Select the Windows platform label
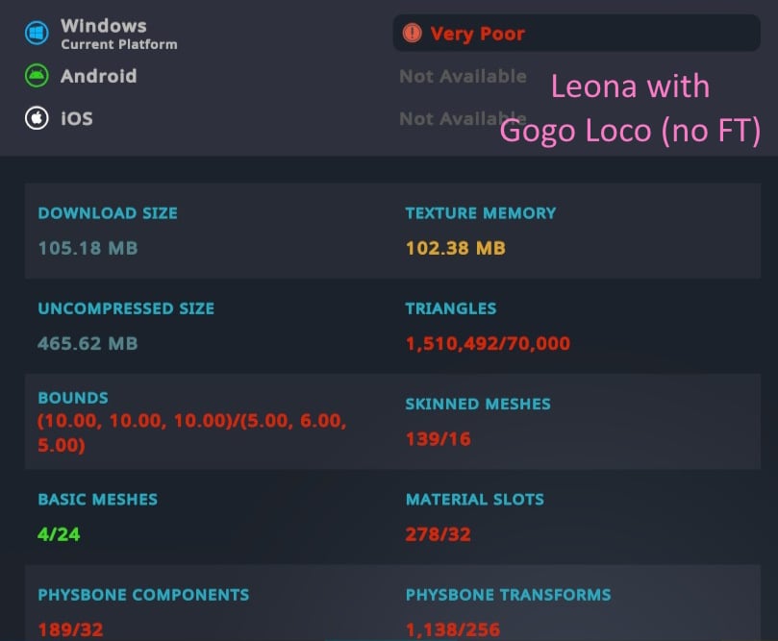This screenshot has height=641, width=778. point(104,26)
